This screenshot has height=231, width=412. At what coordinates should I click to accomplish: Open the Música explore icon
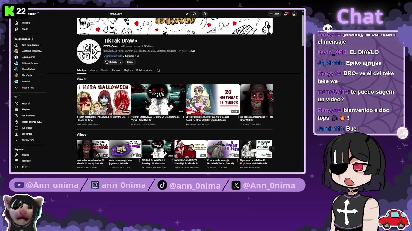16,155
